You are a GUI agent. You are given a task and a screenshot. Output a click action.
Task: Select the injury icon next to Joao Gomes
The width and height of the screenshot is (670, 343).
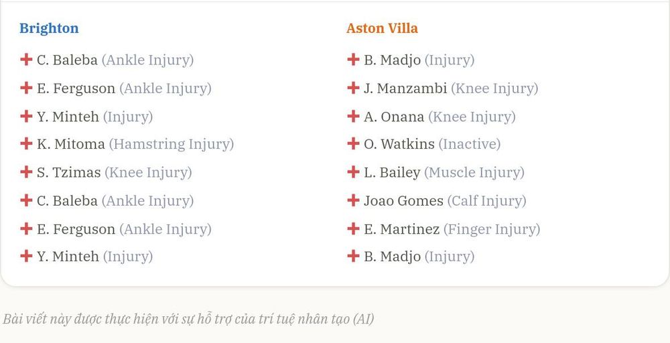(353, 200)
